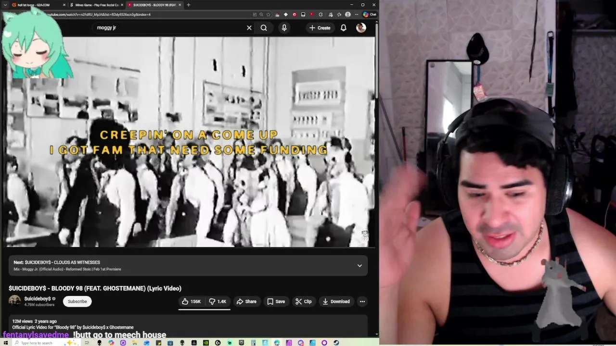Screen dimensions: 616x346
Task: Open the $uicideboy$ channel avatar
Action: pyautogui.click(x=15, y=301)
